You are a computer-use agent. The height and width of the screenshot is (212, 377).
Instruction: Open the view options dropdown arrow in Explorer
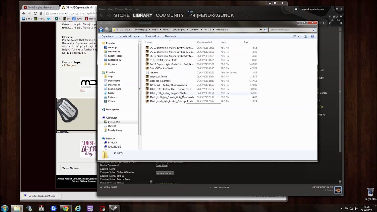click(x=299, y=36)
